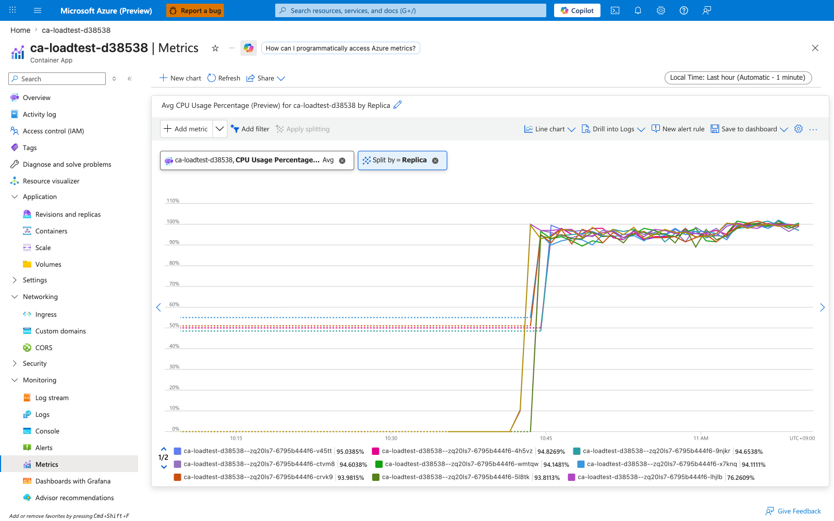Open Dashboards with Grafana
Viewport: 834px width, 521px height.
click(x=72, y=481)
